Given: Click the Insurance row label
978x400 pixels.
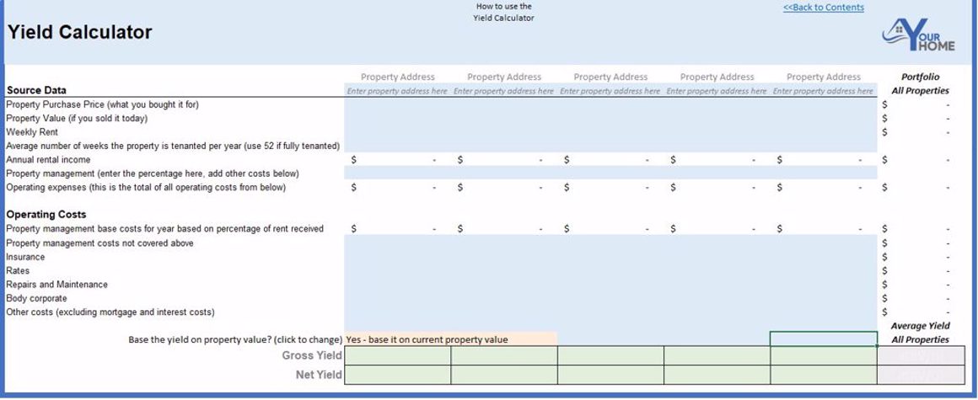Looking at the screenshot, I should [x=25, y=257].
